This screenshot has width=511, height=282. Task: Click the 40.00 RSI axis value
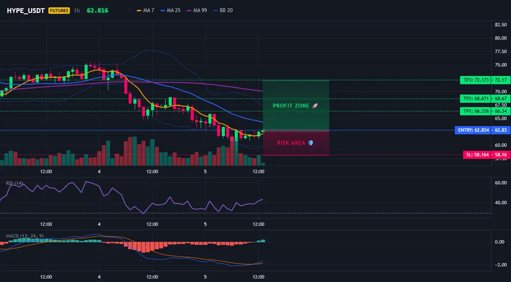(x=501, y=203)
